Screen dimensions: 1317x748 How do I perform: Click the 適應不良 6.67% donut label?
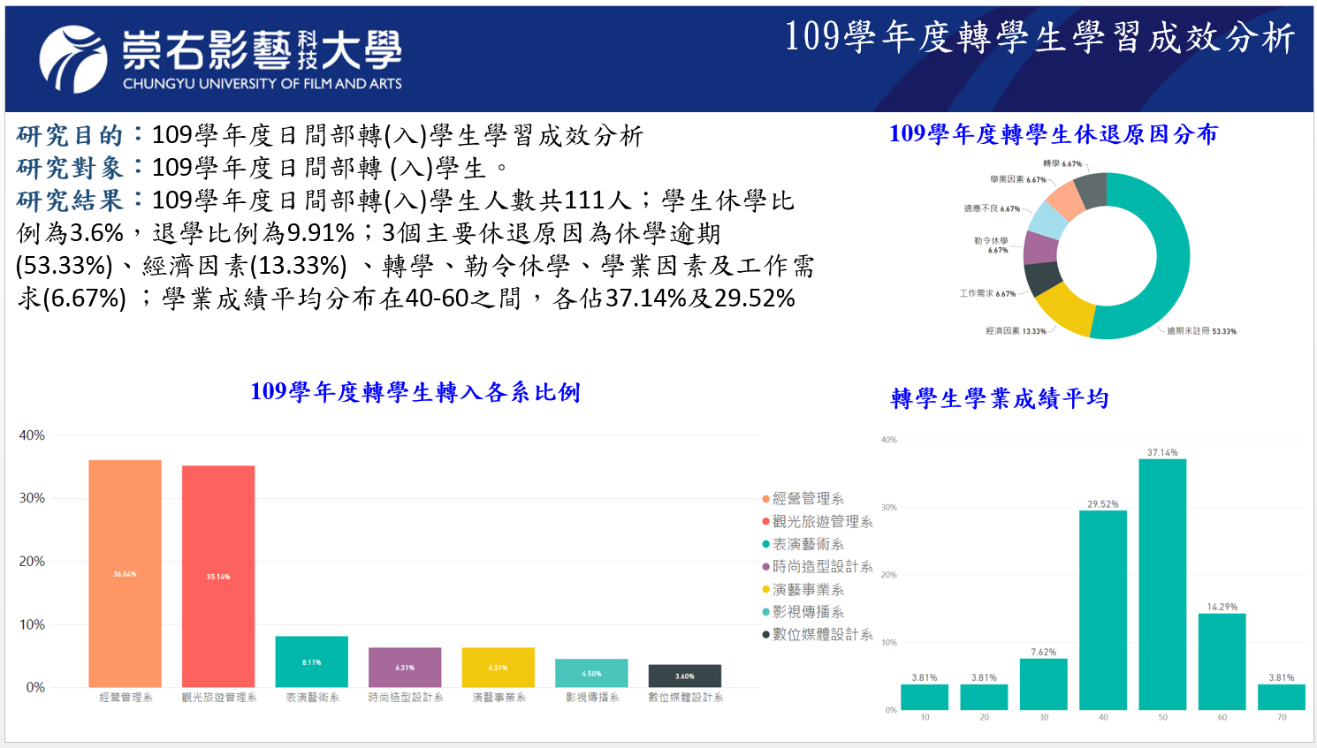(992, 209)
